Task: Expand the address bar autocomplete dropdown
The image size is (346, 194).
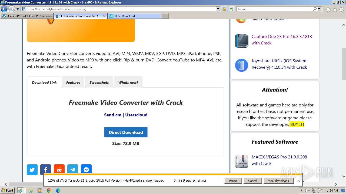Action: coord(218,9)
